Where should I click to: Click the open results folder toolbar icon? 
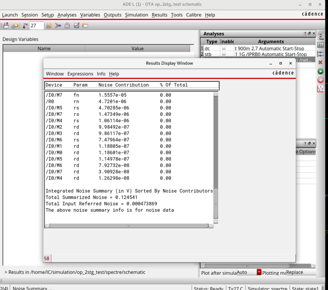pos(85,26)
